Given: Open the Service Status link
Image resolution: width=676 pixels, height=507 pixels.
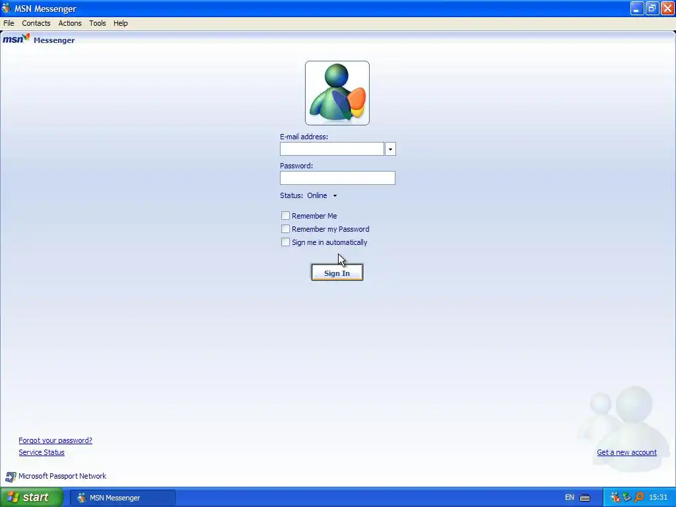Looking at the screenshot, I should point(42,452).
